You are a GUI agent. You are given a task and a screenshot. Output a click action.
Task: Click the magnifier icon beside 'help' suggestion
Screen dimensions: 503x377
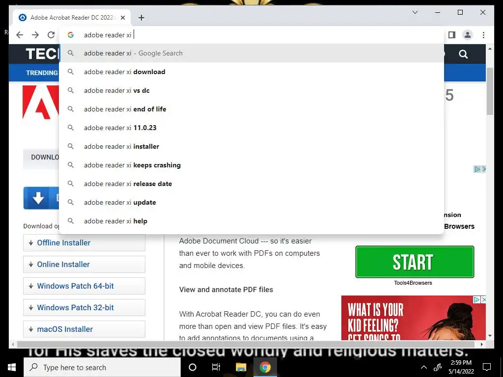(x=71, y=221)
